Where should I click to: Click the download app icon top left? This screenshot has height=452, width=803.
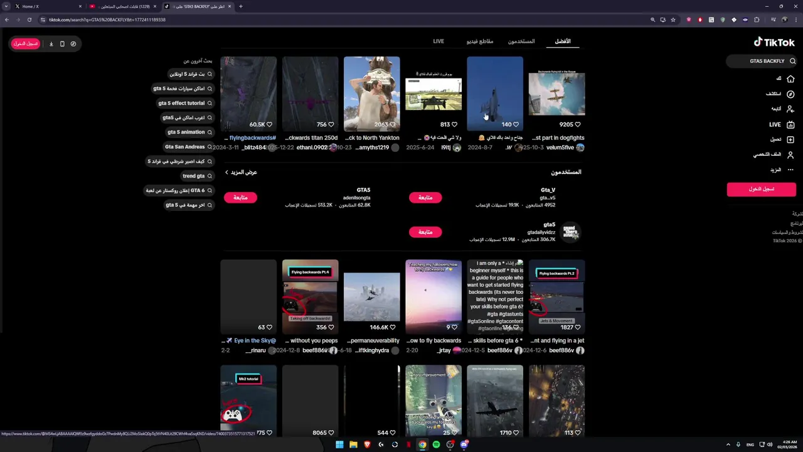tap(51, 44)
